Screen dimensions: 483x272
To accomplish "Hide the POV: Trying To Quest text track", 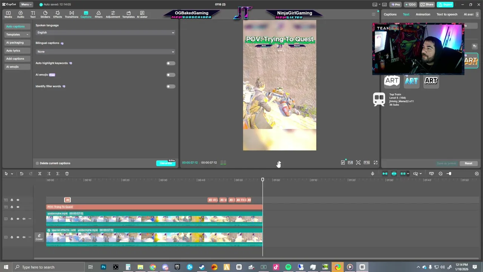I will (x=18, y=207).
